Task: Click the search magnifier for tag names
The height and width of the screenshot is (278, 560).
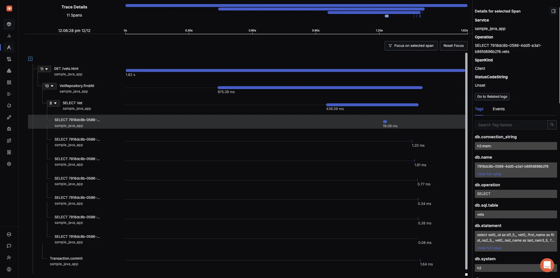Action: [552, 125]
